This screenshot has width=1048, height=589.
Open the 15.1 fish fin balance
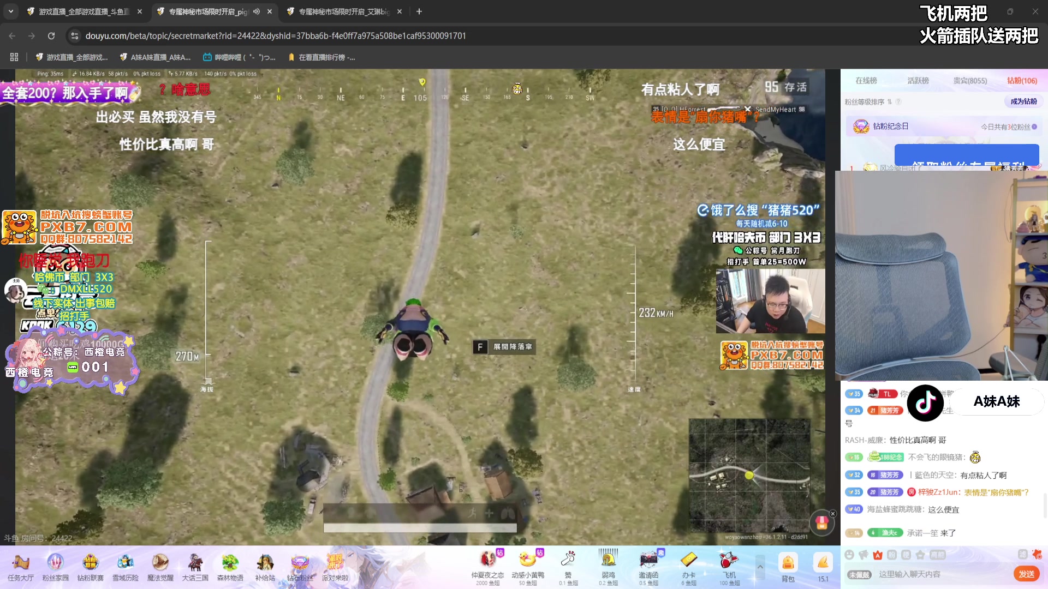coord(823,567)
